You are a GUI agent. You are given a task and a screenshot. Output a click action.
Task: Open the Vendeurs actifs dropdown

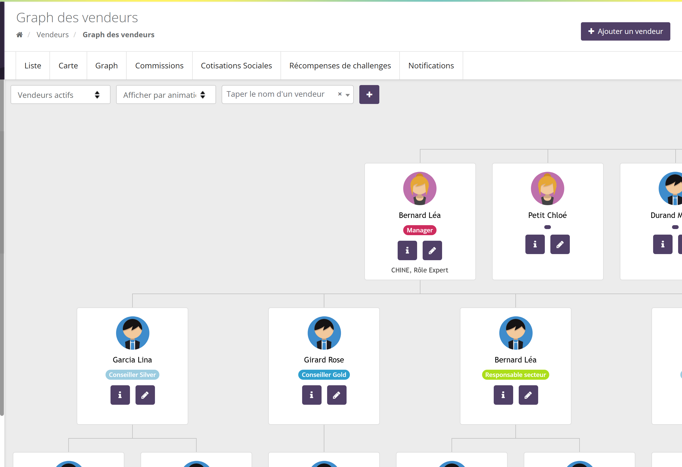pos(60,95)
